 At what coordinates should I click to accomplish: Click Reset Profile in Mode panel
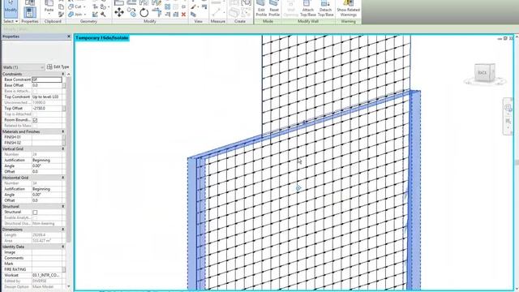coord(274,9)
